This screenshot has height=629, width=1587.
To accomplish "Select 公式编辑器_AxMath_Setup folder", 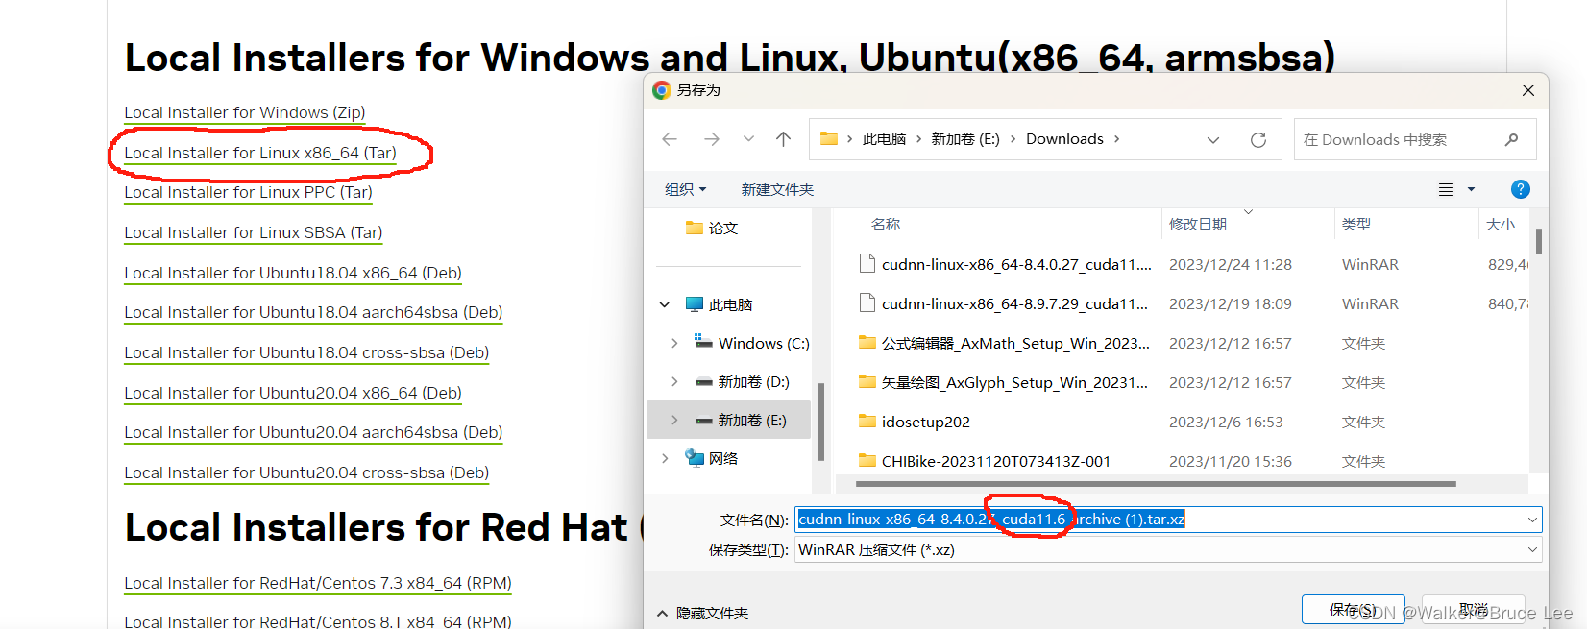I will point(1015,343).
